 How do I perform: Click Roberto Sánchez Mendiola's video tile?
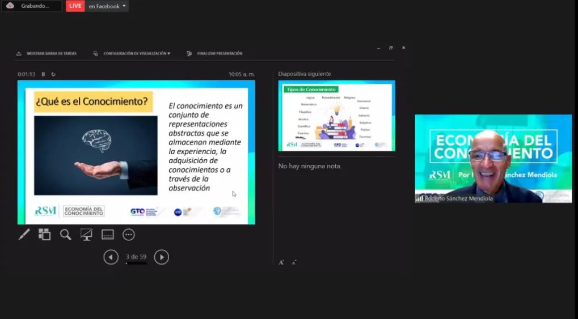pyautogui.click(x=493, y=159)
